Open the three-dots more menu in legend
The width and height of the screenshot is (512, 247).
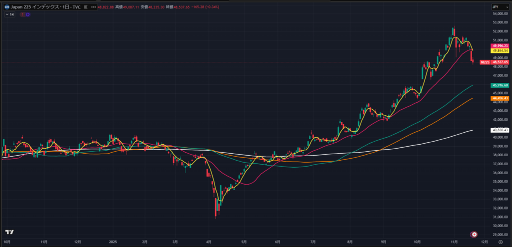point(93,7)
